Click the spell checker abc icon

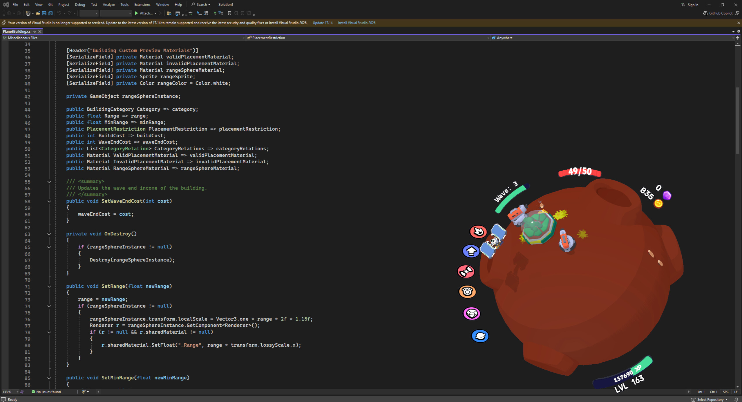pos(191,13)
